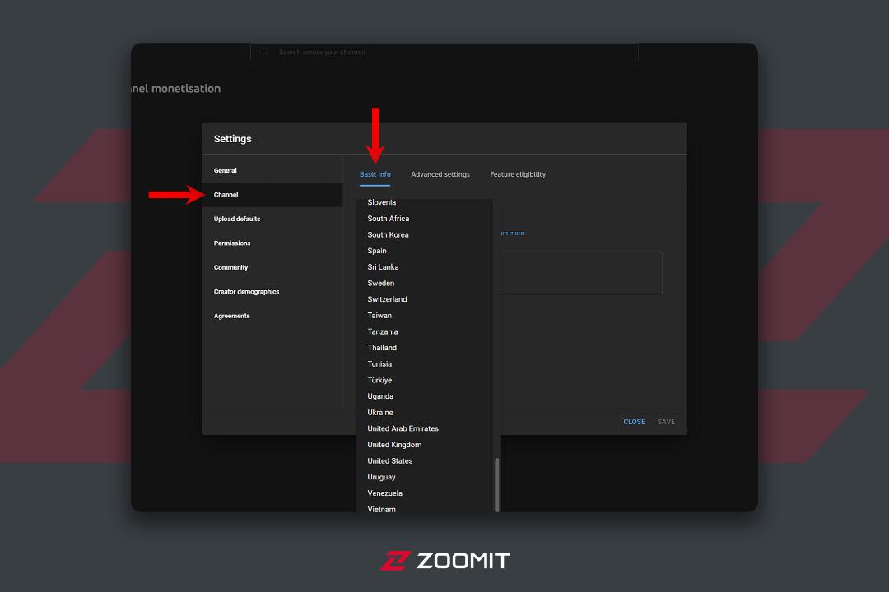
Task: Open the Feature eligibility tab
Action: (x=518, y=174)
